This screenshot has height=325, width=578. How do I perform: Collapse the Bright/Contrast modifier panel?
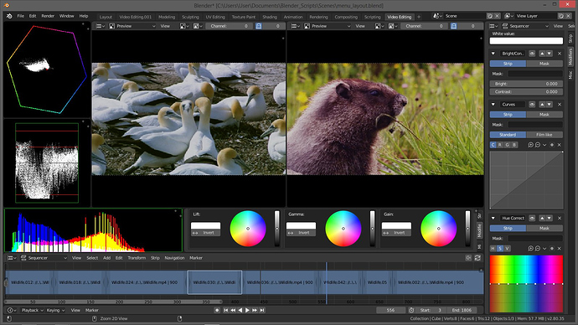pyautogui.click(x=493, y=54)
